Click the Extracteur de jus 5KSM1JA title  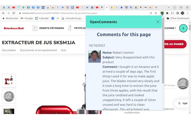point(38,43)
